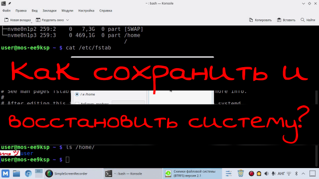Click 'ls /home/' command text
319x179 pixels.
click(x=80, y=147)
